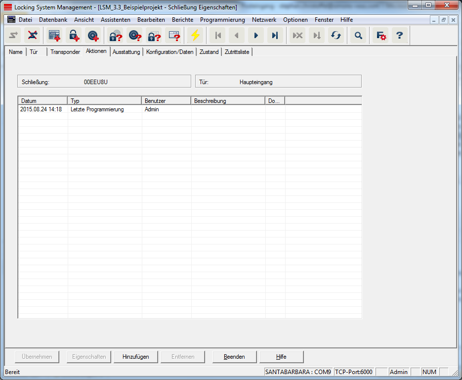Click the yellow lightning bolt program icon
Screen dimensions: 462x380
click(x=196, y=36)
